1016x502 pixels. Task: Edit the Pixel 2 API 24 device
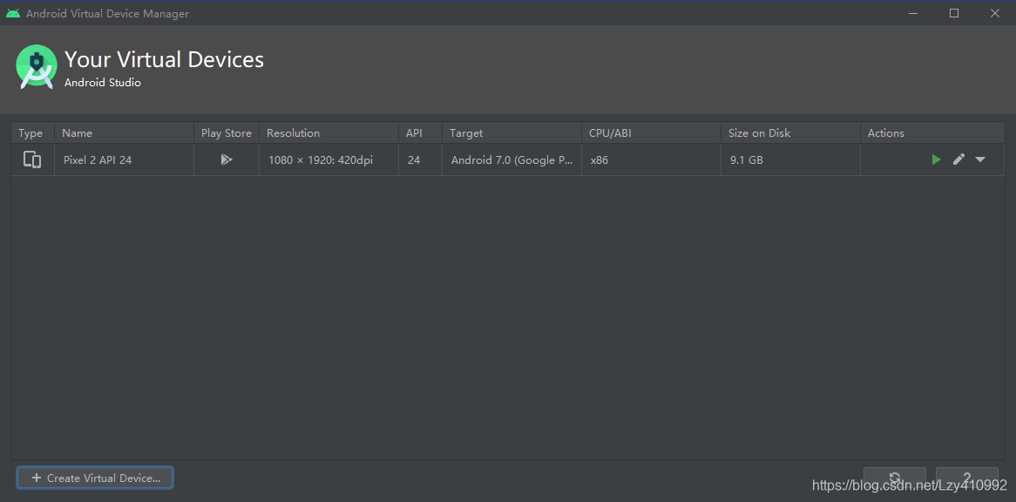pyautogui.click(x=958, y=159)
